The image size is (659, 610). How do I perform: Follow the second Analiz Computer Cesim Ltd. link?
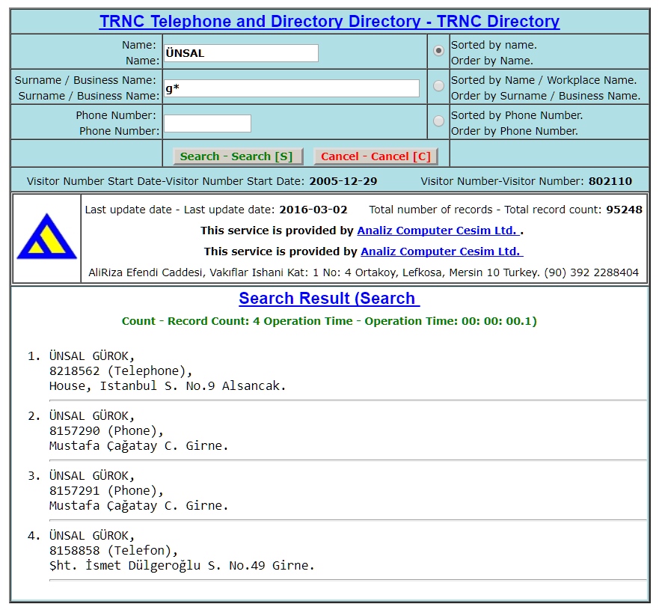441,251
